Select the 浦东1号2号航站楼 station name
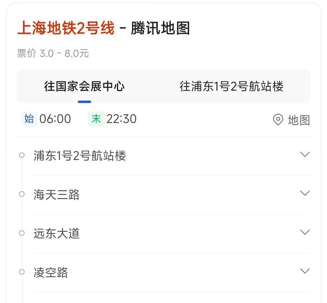 coord(80,156)
